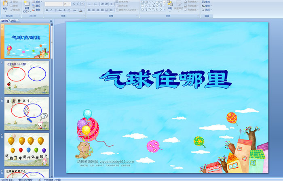This screenshot has width=283, height=181.
Task: Switch to the Slides (幻灯片) tab
Action: (4, 21)
